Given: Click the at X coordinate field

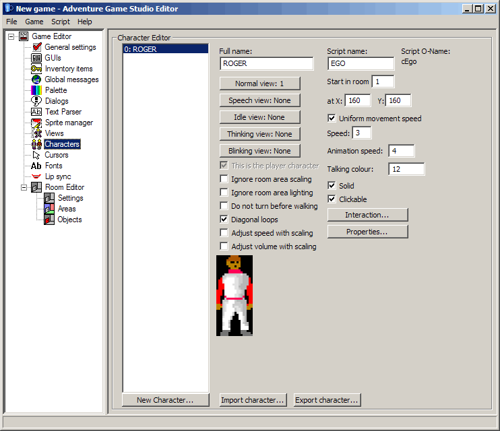Looking at the screenshot, I should pos(358,100).
